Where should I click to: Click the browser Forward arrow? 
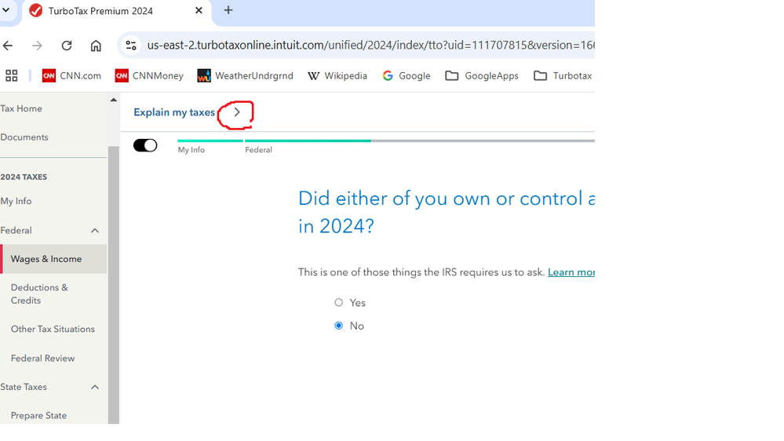point(37,46)
